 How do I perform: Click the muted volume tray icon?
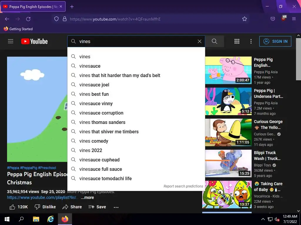click(x=277, y=219)
